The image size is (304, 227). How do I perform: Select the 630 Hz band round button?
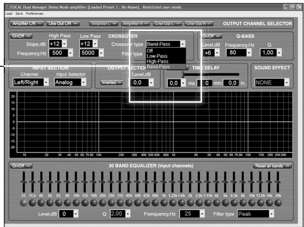147,203
